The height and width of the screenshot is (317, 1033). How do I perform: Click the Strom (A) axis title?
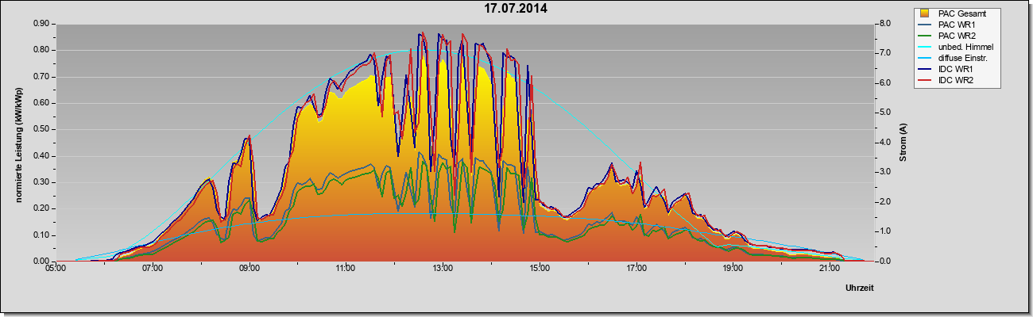point(903,143)
